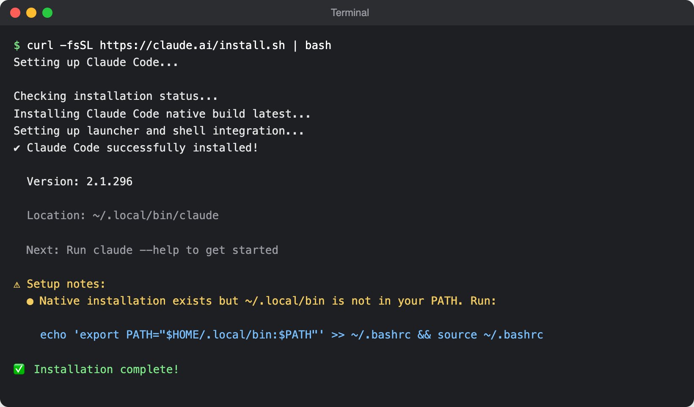
Task: Click the yellow warning triangle beside Setup notes
Action: 17,285
